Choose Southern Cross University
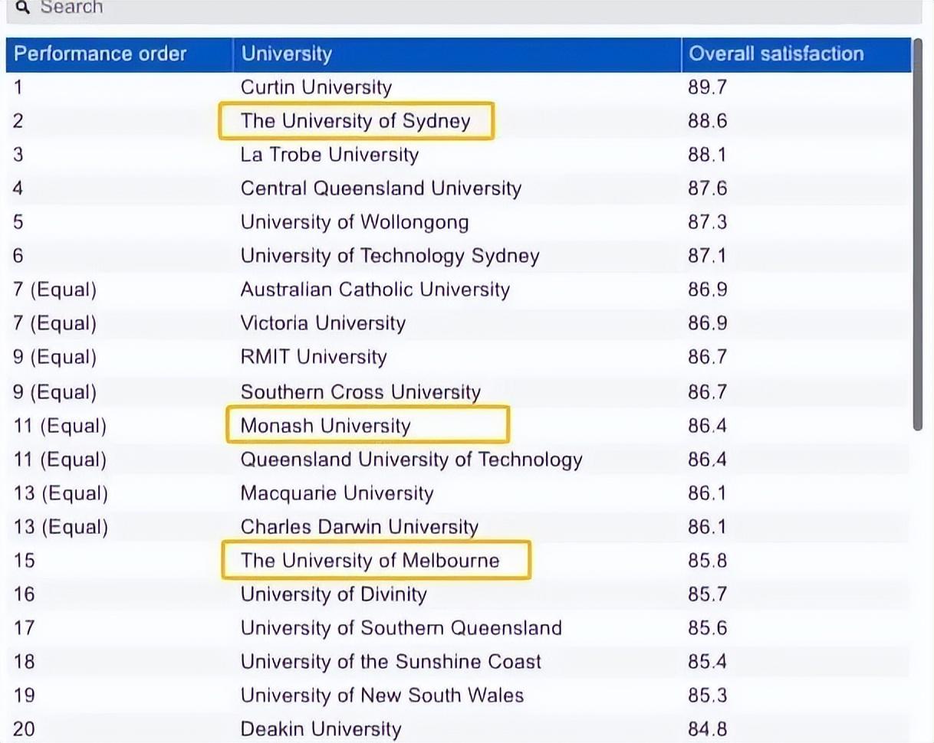 click(x=360, y=392)
